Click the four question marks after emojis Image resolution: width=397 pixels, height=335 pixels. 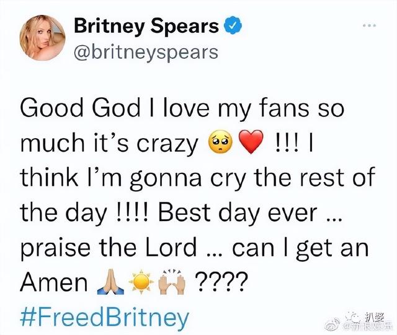[221, 282]
